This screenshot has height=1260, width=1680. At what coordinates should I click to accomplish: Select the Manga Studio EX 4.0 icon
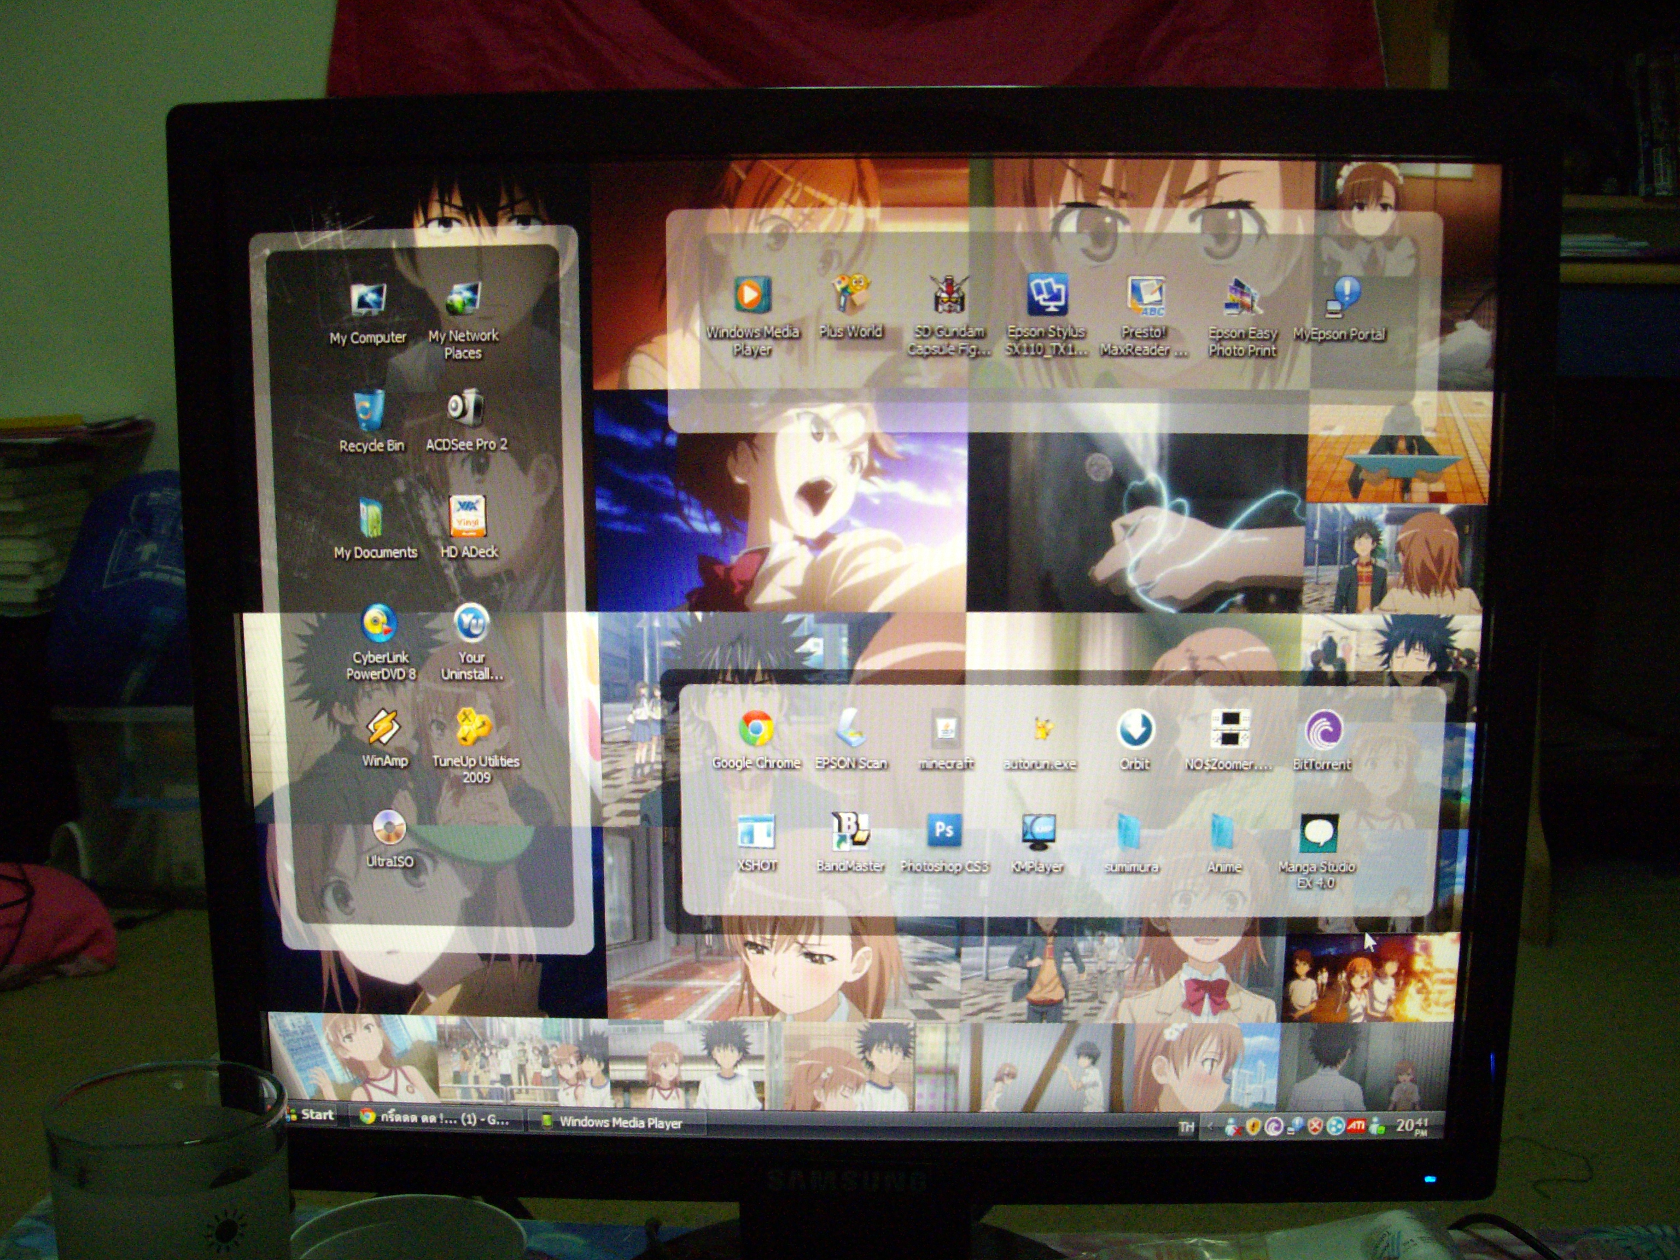click(1318, 833)
